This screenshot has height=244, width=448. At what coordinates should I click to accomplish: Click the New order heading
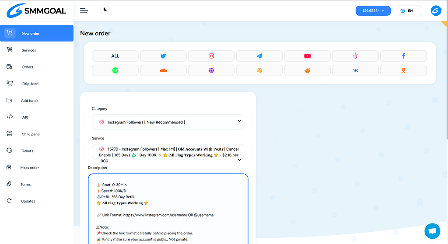tap(95, 33)
